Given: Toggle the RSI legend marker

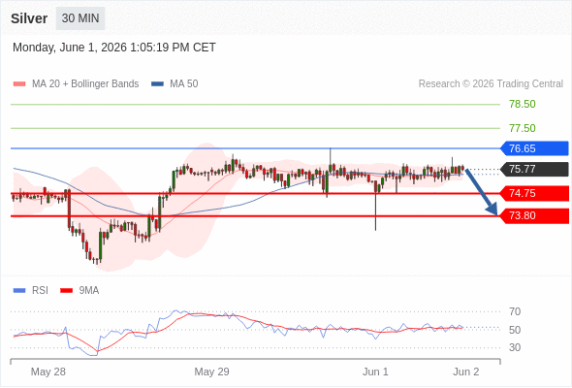Looking at the screenshot, I should coord(19,291).
